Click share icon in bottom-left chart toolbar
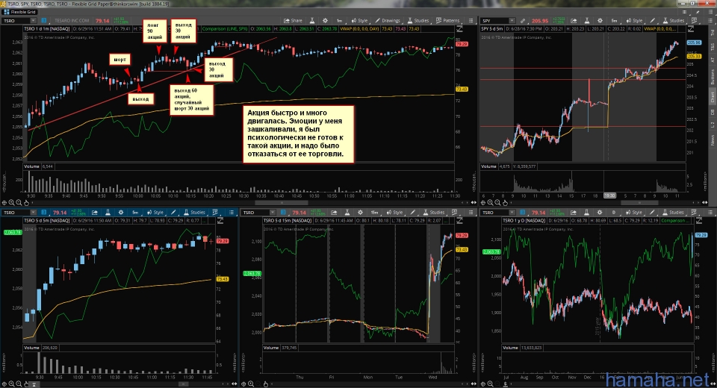This screenshot has height=388, width=717. point(95,213)
